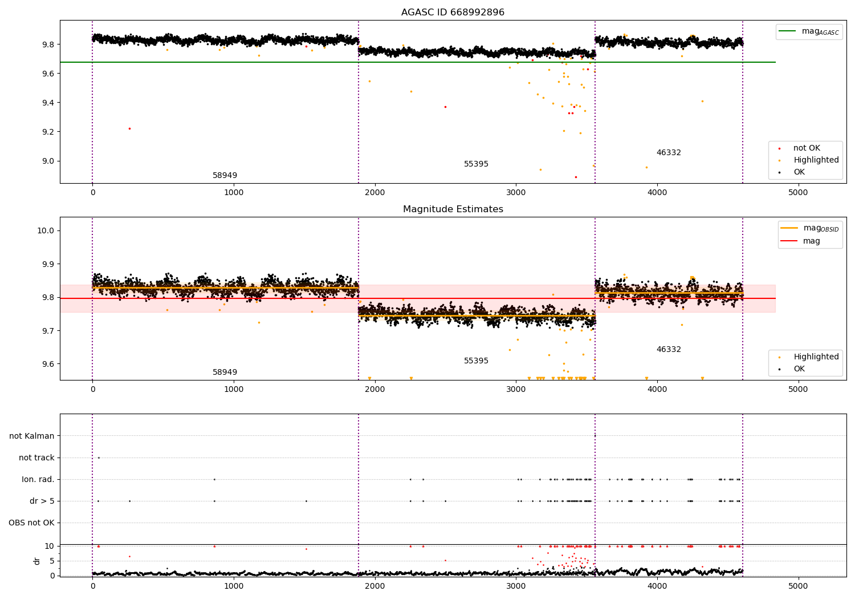
Task: Click obsid label 46332 in the AGASC ID plot
Action: click(x=669, y=153)
